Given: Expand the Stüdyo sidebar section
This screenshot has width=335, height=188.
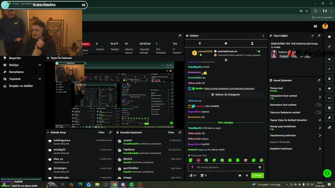Looking at the screenshot, I should tap(40, 65).
